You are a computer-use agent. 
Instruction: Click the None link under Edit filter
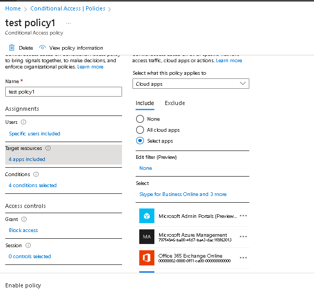146,168
